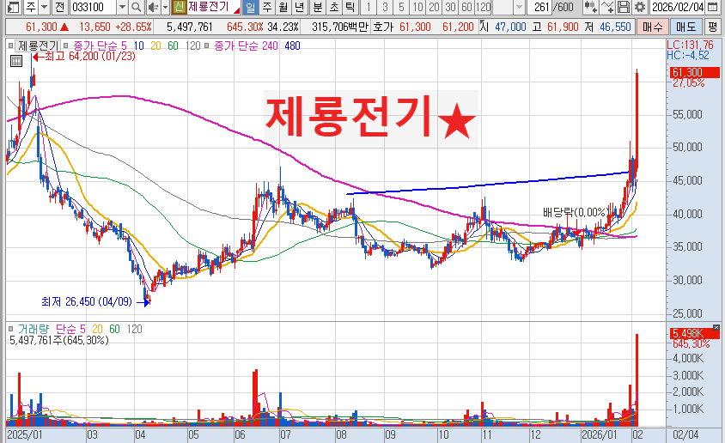The width and height of the screenshot is (725, 443).
Task: Click the +28.65% change rate value
Action: (x=133, y=27)
